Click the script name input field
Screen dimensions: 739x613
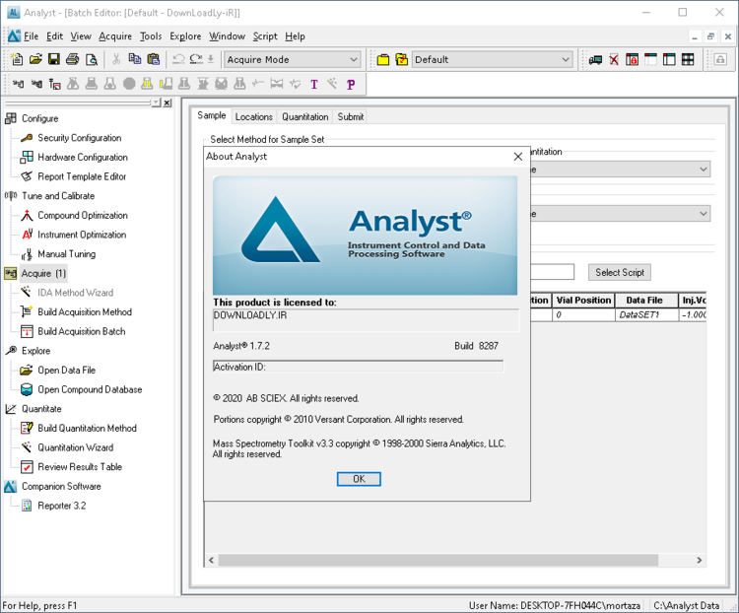pyautogui.click(x=552, y=272)
